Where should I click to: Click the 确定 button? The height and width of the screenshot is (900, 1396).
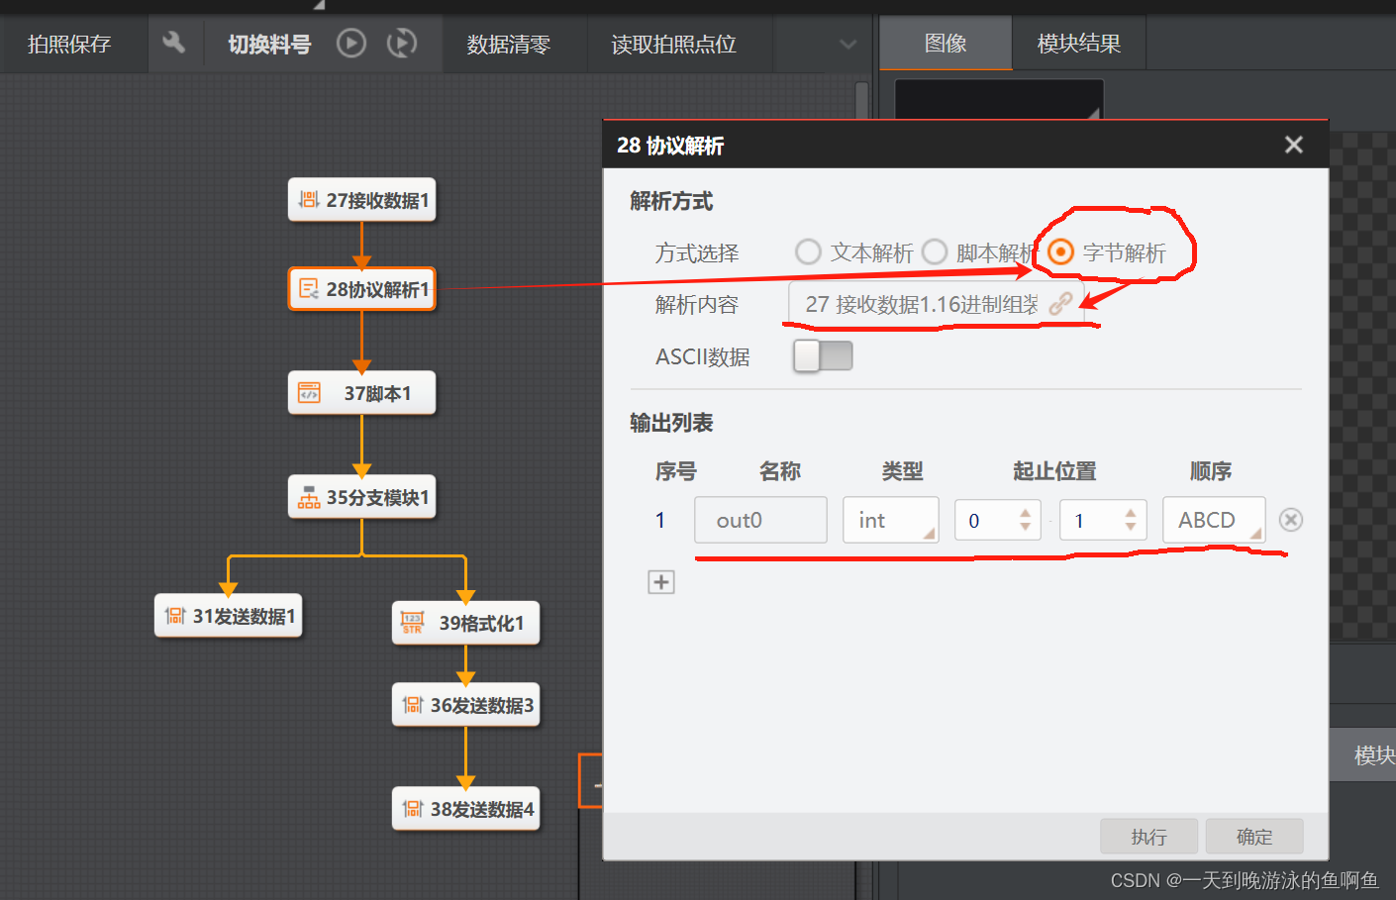(x=1254, y=837)
